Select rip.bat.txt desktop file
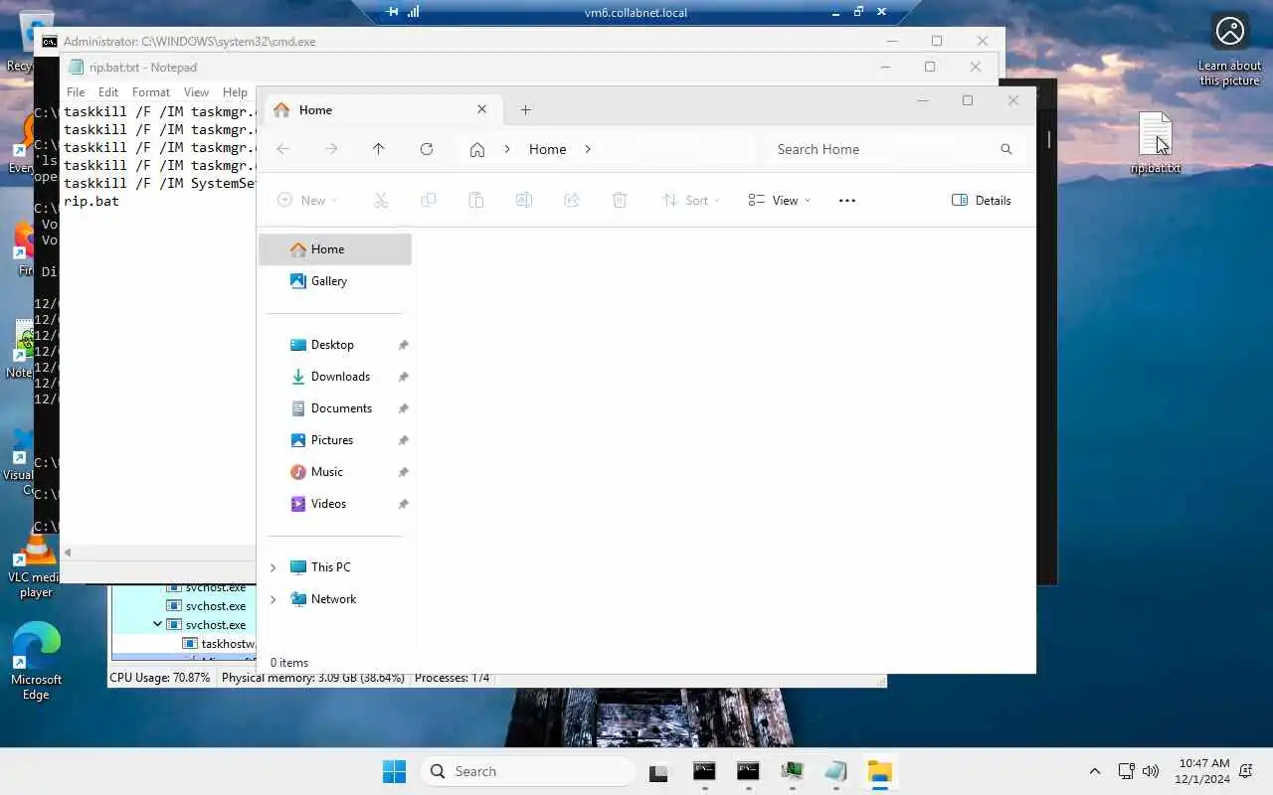The image size is (1273, 795). [1156, 143]
